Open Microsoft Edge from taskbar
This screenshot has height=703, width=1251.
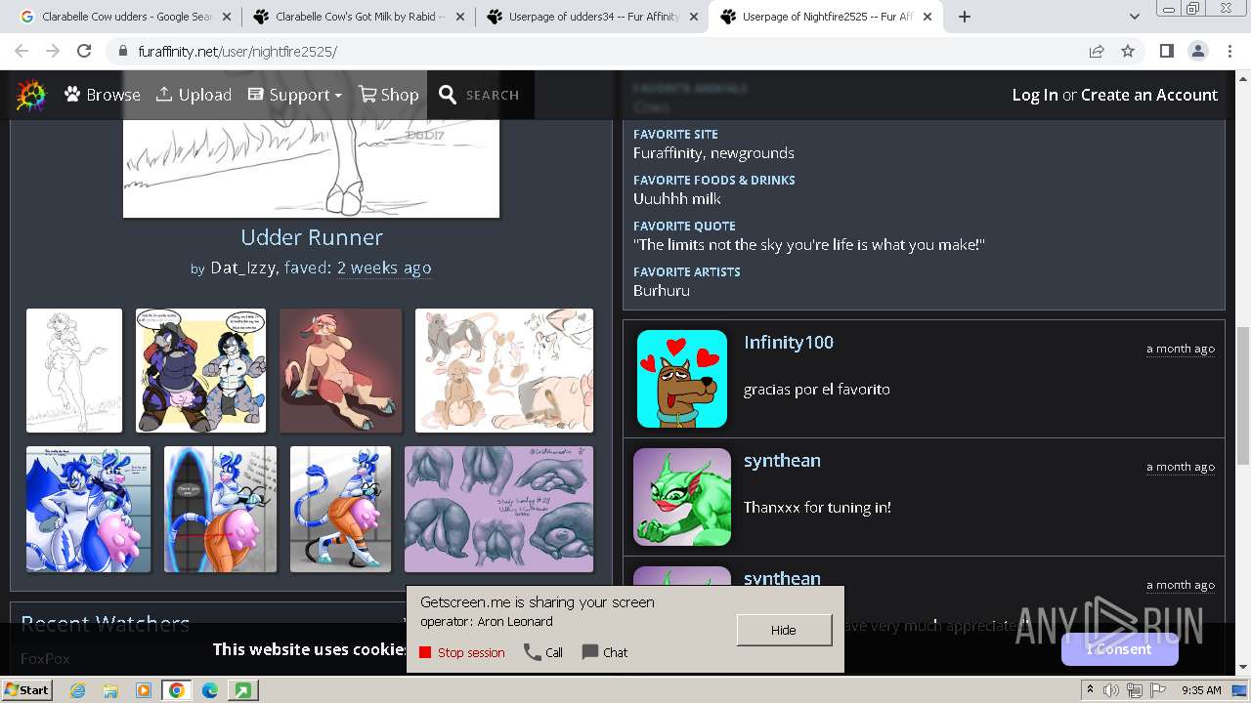click(209, 690)
